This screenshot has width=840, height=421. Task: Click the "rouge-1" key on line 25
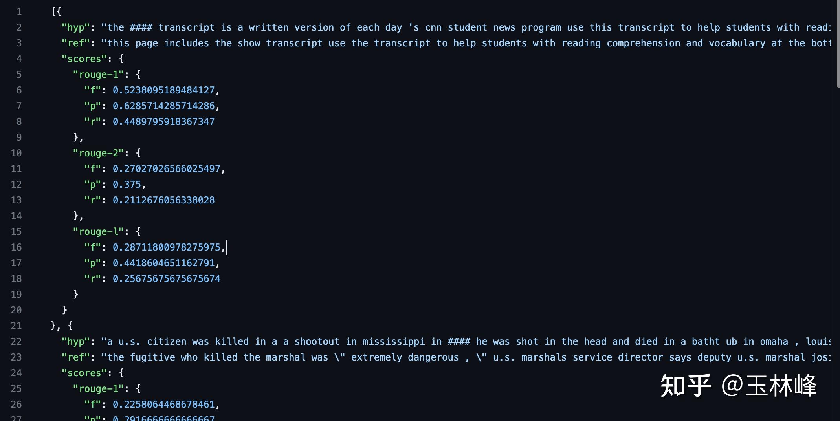click(98, 389)
